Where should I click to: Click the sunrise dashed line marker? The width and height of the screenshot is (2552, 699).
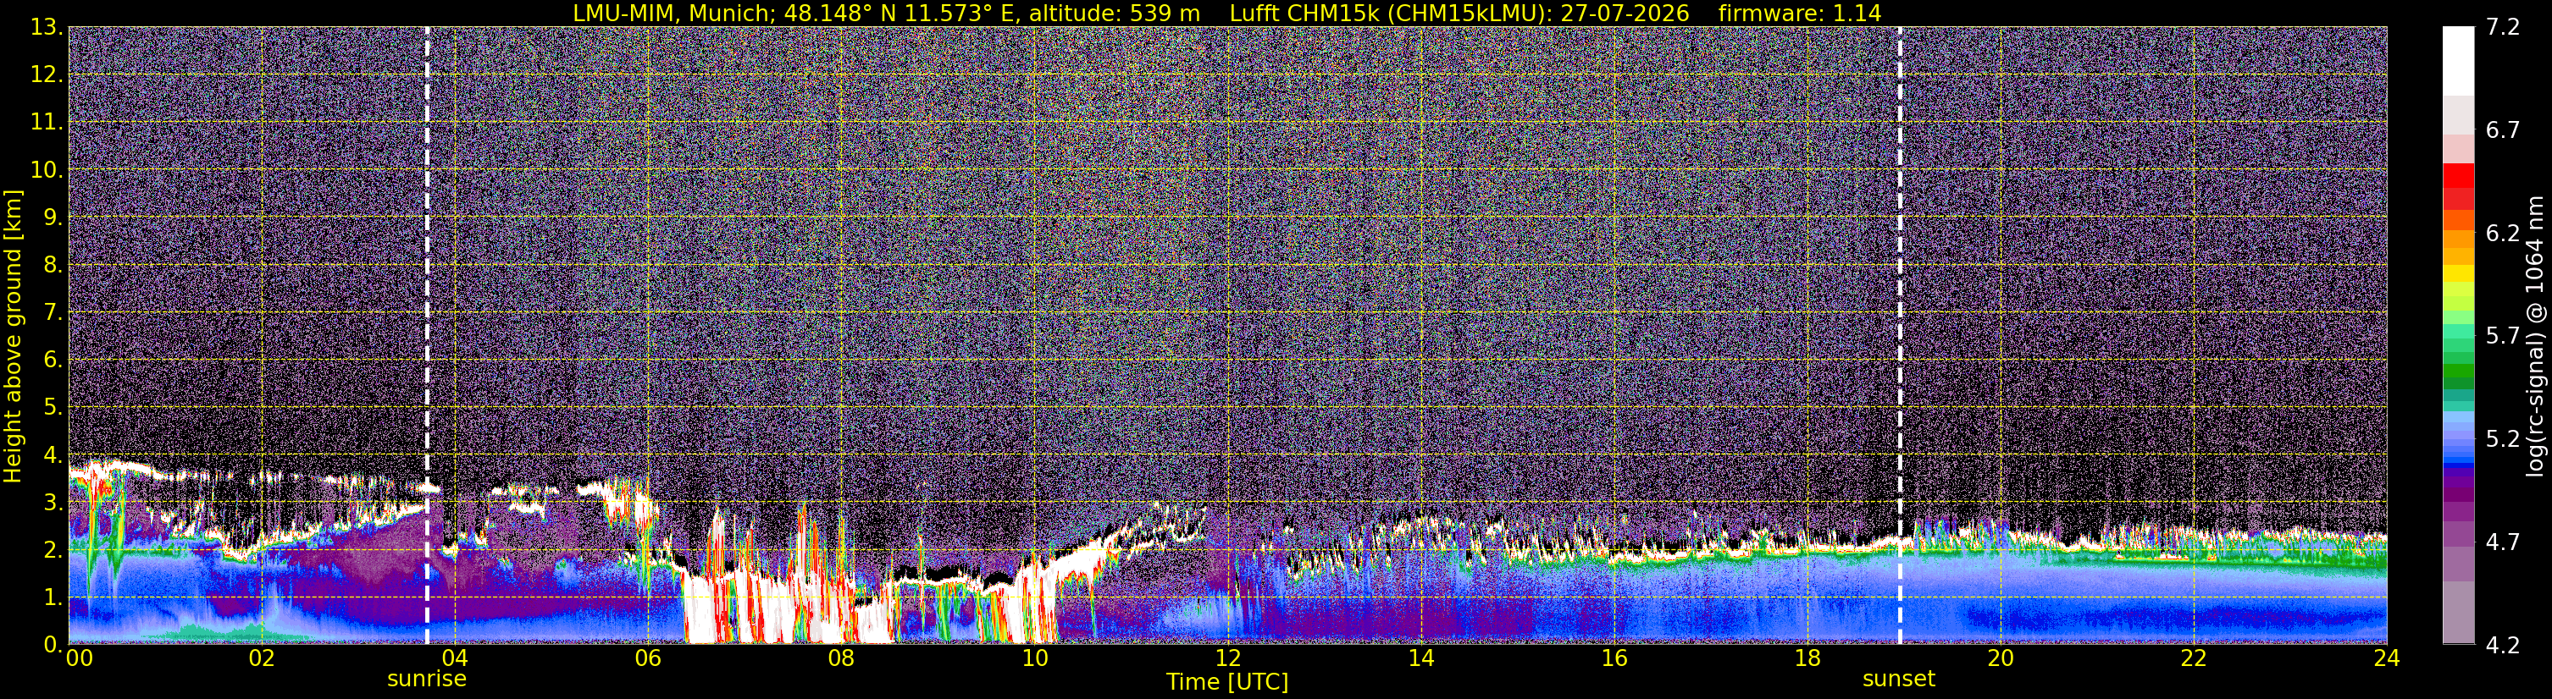427,334
